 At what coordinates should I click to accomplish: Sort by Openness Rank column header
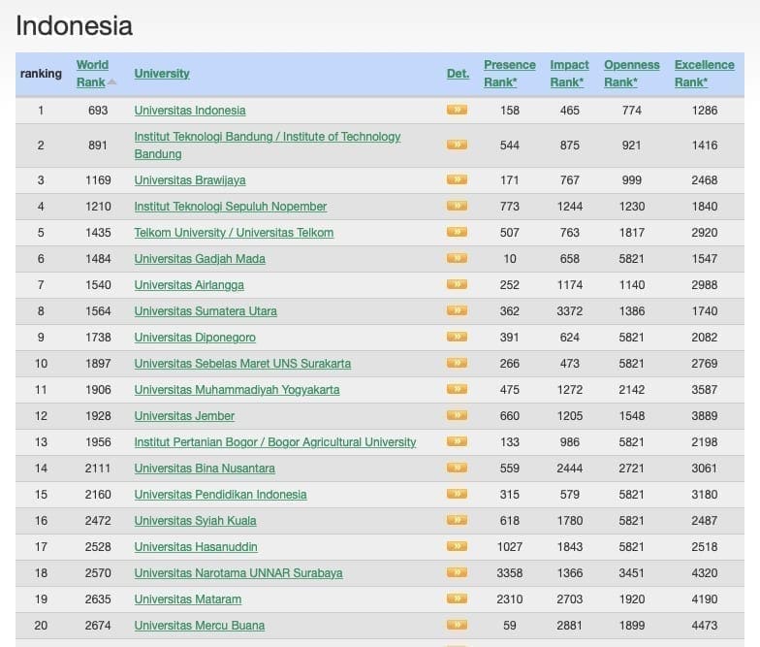coord(632,74)
